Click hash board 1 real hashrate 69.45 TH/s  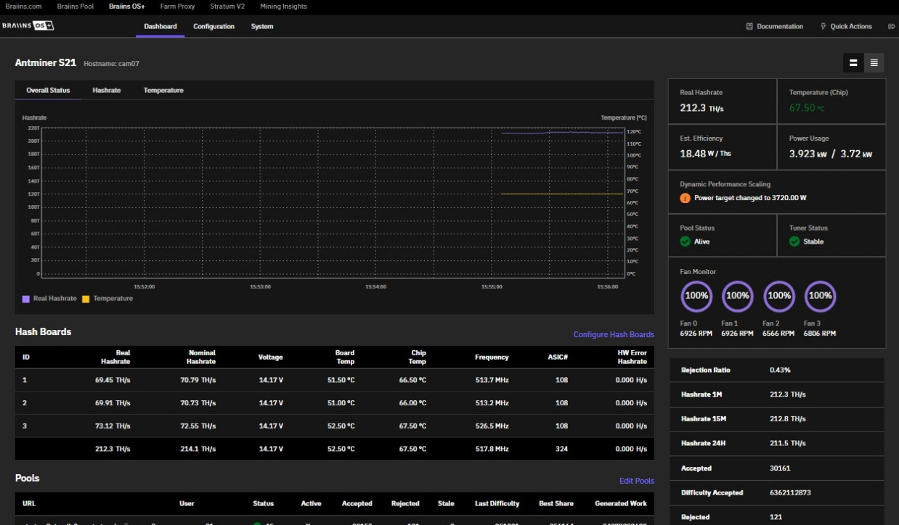pos(113,380)
